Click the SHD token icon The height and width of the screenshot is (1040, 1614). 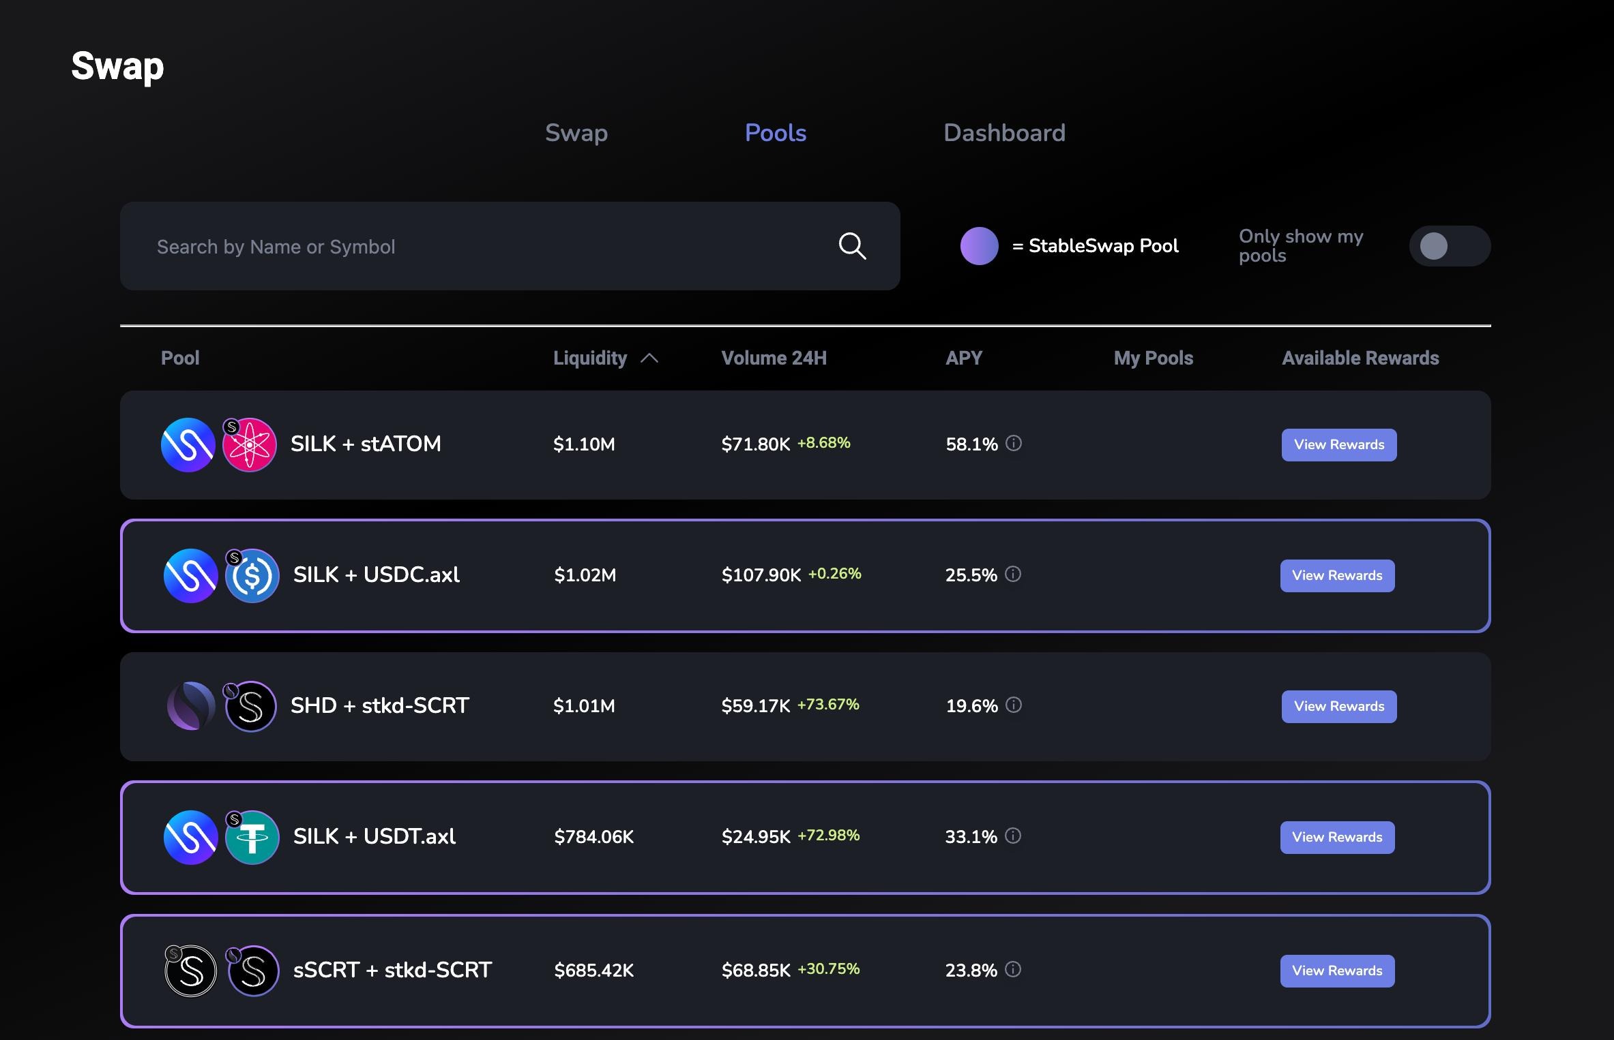[190, 706]
